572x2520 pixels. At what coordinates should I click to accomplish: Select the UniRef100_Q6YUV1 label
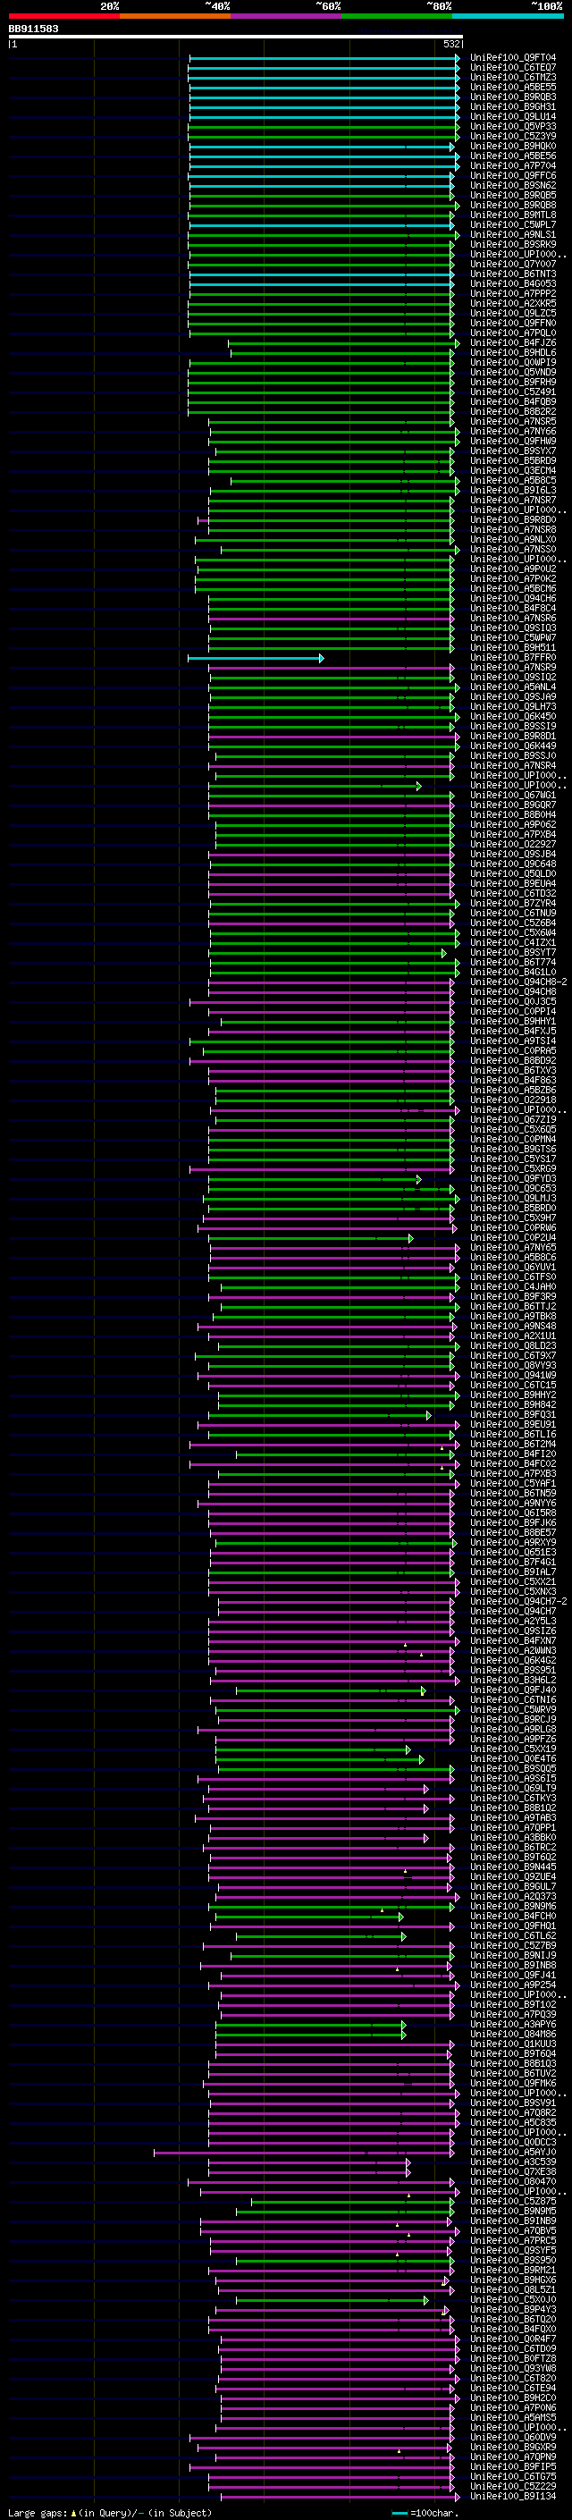click(x=512, y=1267)
